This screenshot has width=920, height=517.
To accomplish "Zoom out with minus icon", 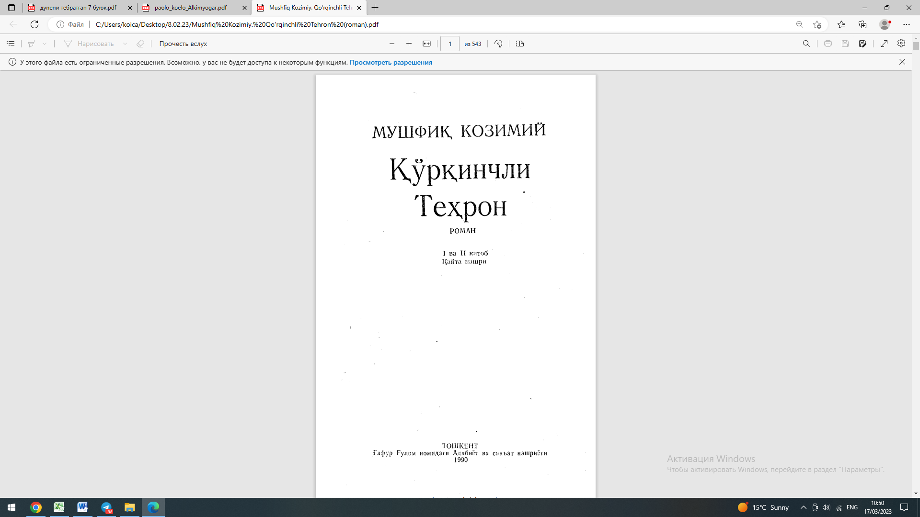I will click(x=392, y=44).
